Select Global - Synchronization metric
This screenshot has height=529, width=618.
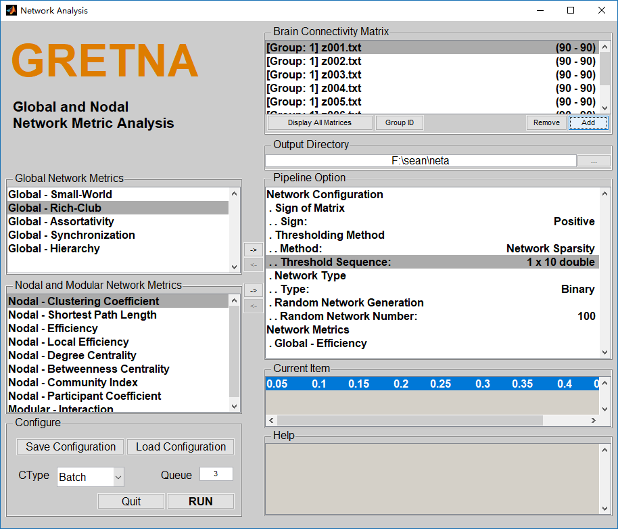[x=118, y=235]
